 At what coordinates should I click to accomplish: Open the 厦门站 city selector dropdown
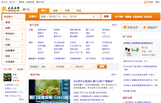pyautogui.click(x=28, y=9)
